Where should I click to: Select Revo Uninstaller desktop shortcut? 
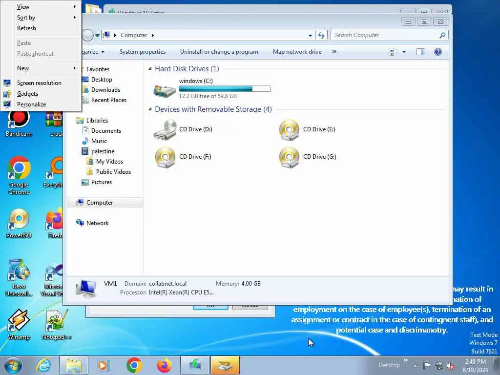coord(19,278)
